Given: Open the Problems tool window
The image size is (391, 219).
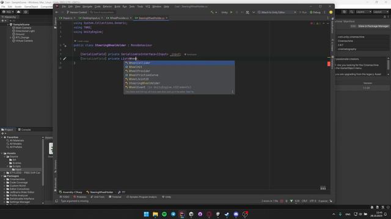Looking at the screenshot, I should (80, 197).
